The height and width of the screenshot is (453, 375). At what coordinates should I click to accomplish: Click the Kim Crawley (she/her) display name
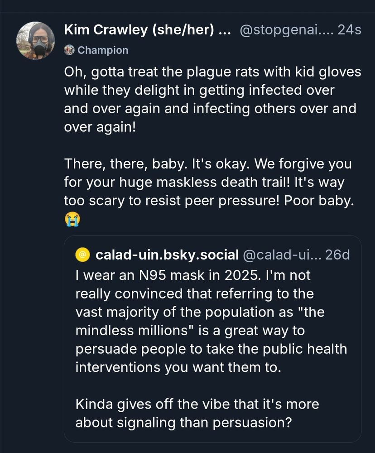147,30
